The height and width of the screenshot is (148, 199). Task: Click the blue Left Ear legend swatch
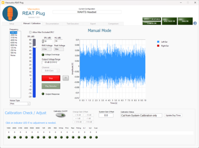[158, 42]
